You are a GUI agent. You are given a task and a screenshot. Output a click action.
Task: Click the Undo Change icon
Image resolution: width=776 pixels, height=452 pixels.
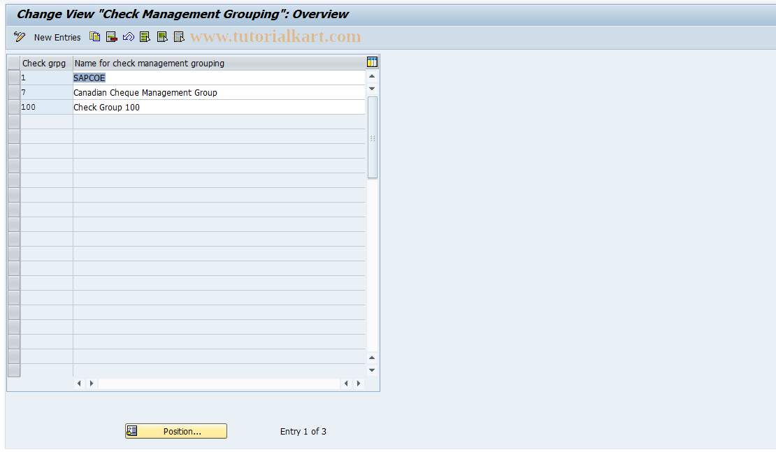pos(128,36)
